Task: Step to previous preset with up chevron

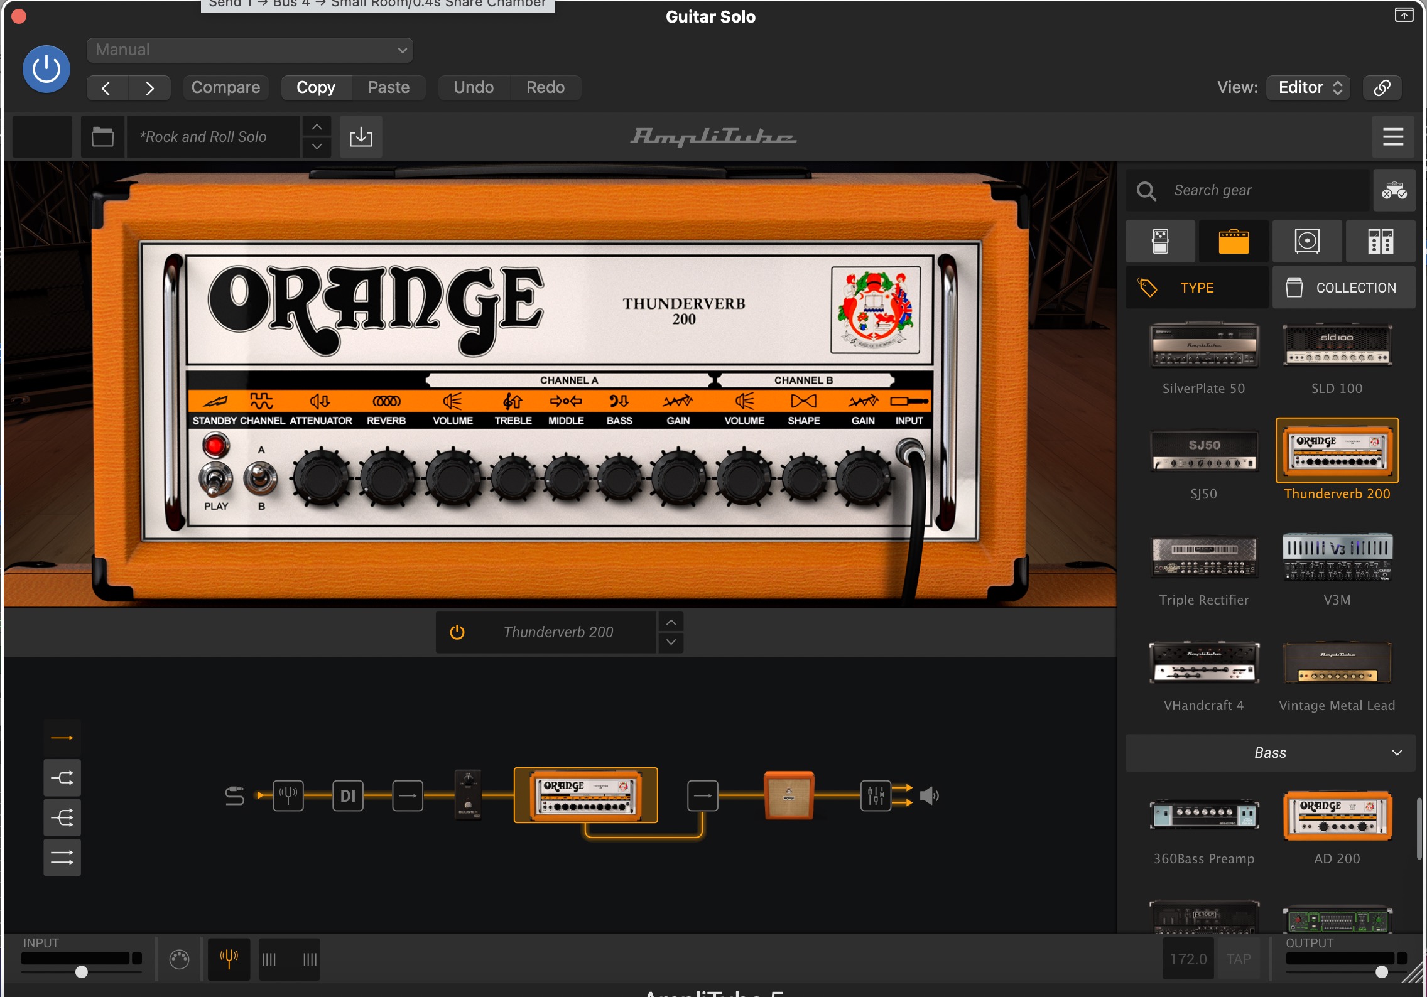Action: pos(317,127)
